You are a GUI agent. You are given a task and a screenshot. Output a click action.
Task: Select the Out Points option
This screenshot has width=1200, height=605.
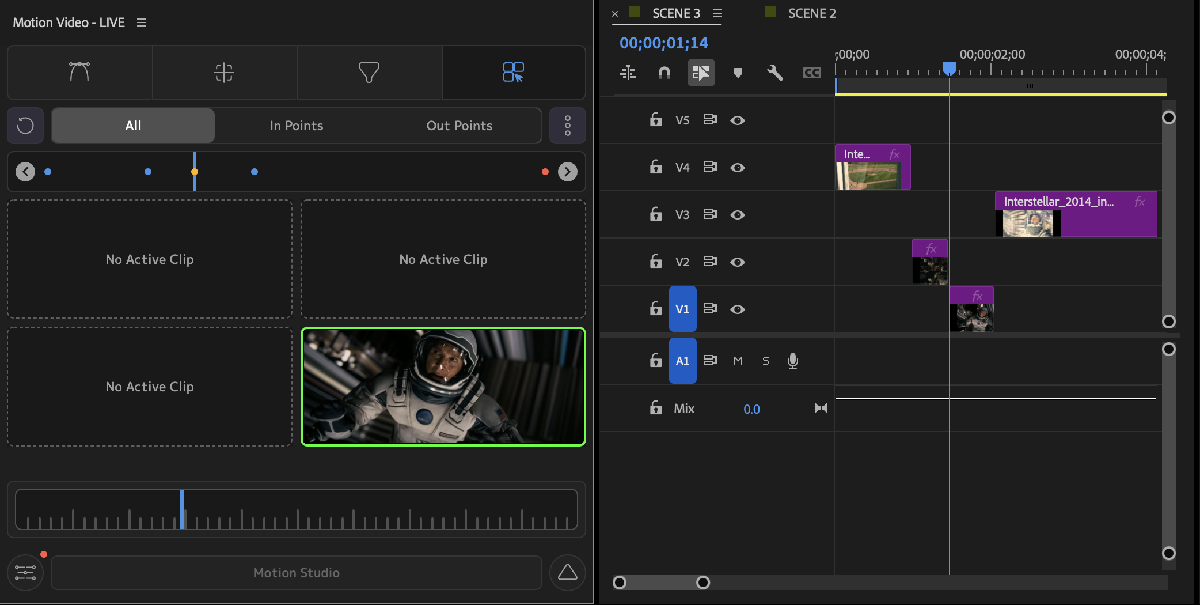coord(459,126)
